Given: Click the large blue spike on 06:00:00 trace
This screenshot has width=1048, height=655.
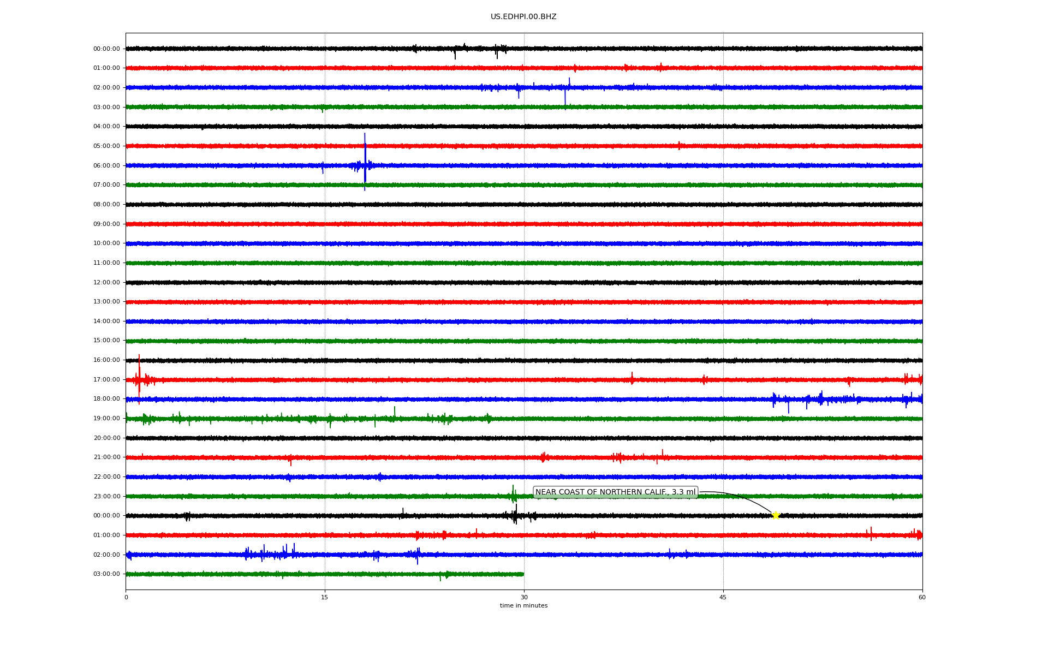Looking at the screenshot, I should point(365,161).
